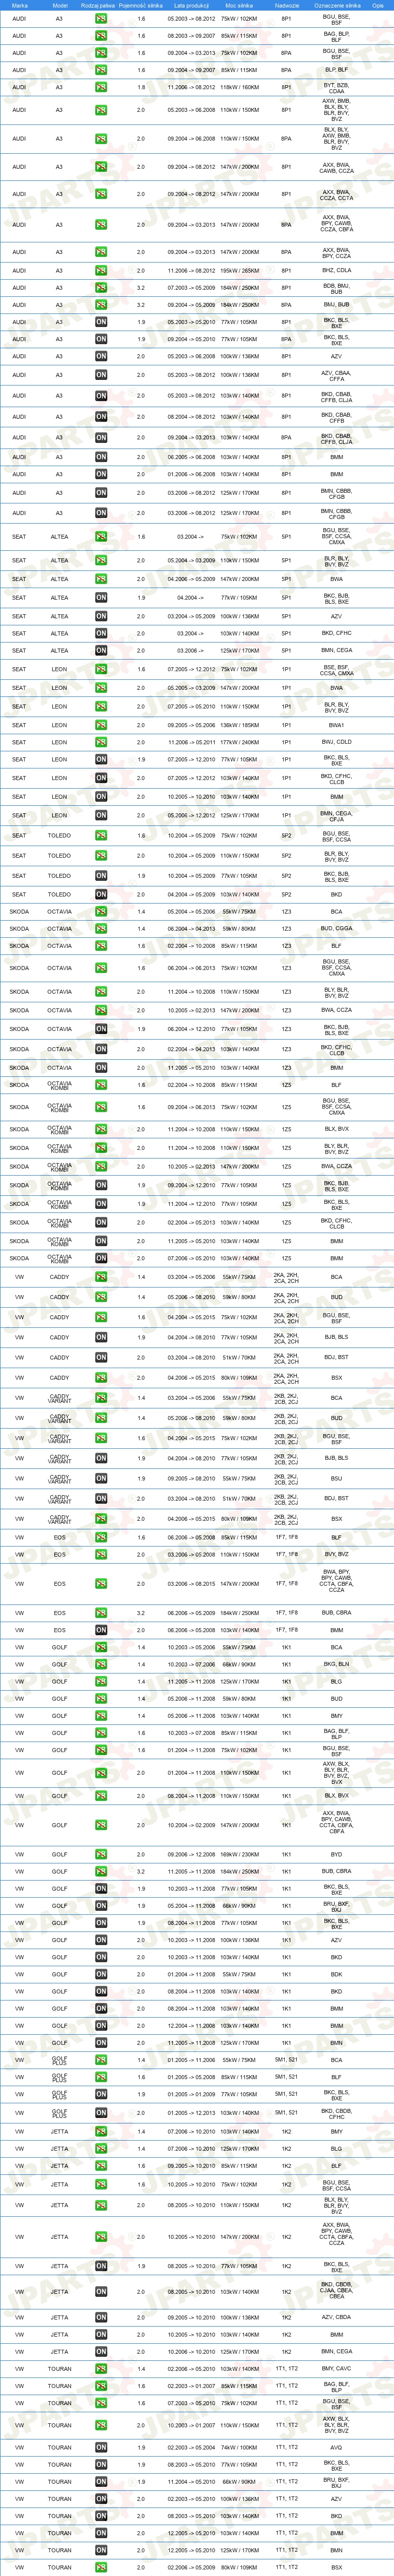This screenshot has height=2576, width=394.
Task: Click the PB icon for Skoda Octavia 1.4 BCA
Action: [x=101, y=912]
